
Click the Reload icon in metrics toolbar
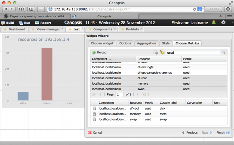point(94,52)
